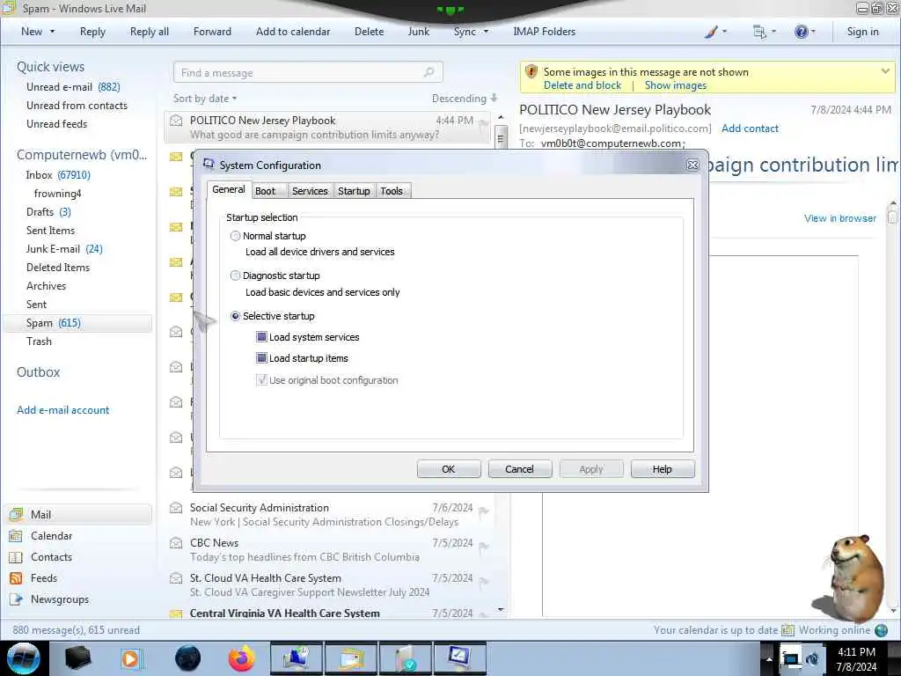Select Diagnostic startup radio button
Screen dimensions: 901x676
(235, 276)
